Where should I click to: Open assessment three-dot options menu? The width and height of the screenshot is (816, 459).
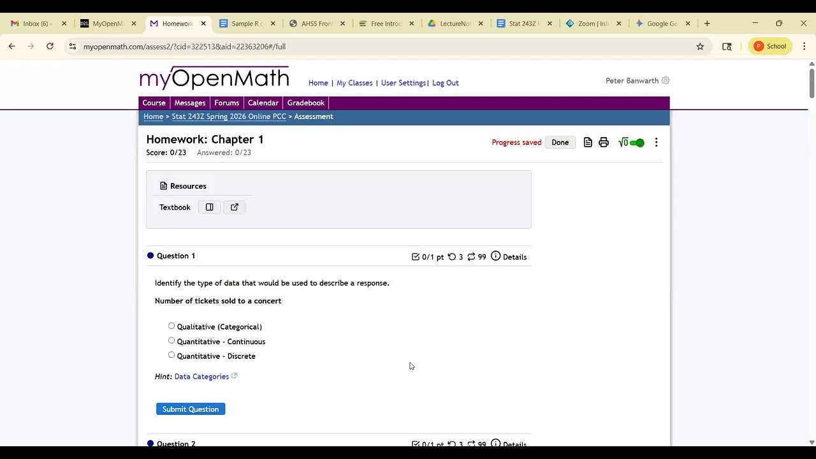pos(656,142)
